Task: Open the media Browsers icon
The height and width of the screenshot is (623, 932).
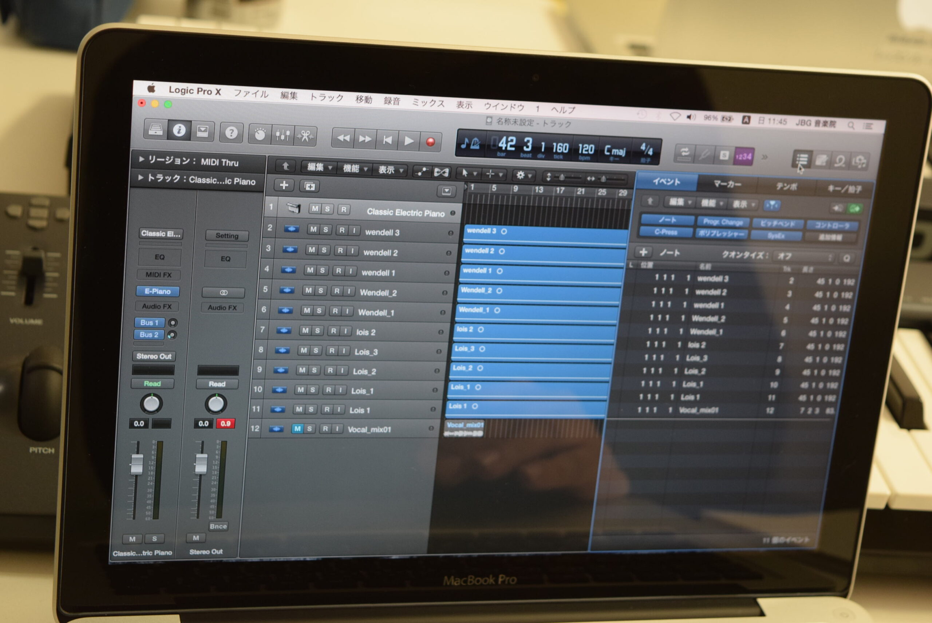Action: (x=858, y=162)
